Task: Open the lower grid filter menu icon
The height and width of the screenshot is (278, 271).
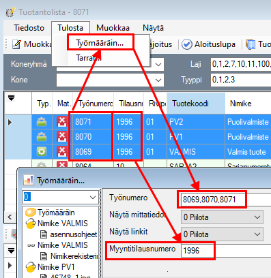Action: [11, 251]
